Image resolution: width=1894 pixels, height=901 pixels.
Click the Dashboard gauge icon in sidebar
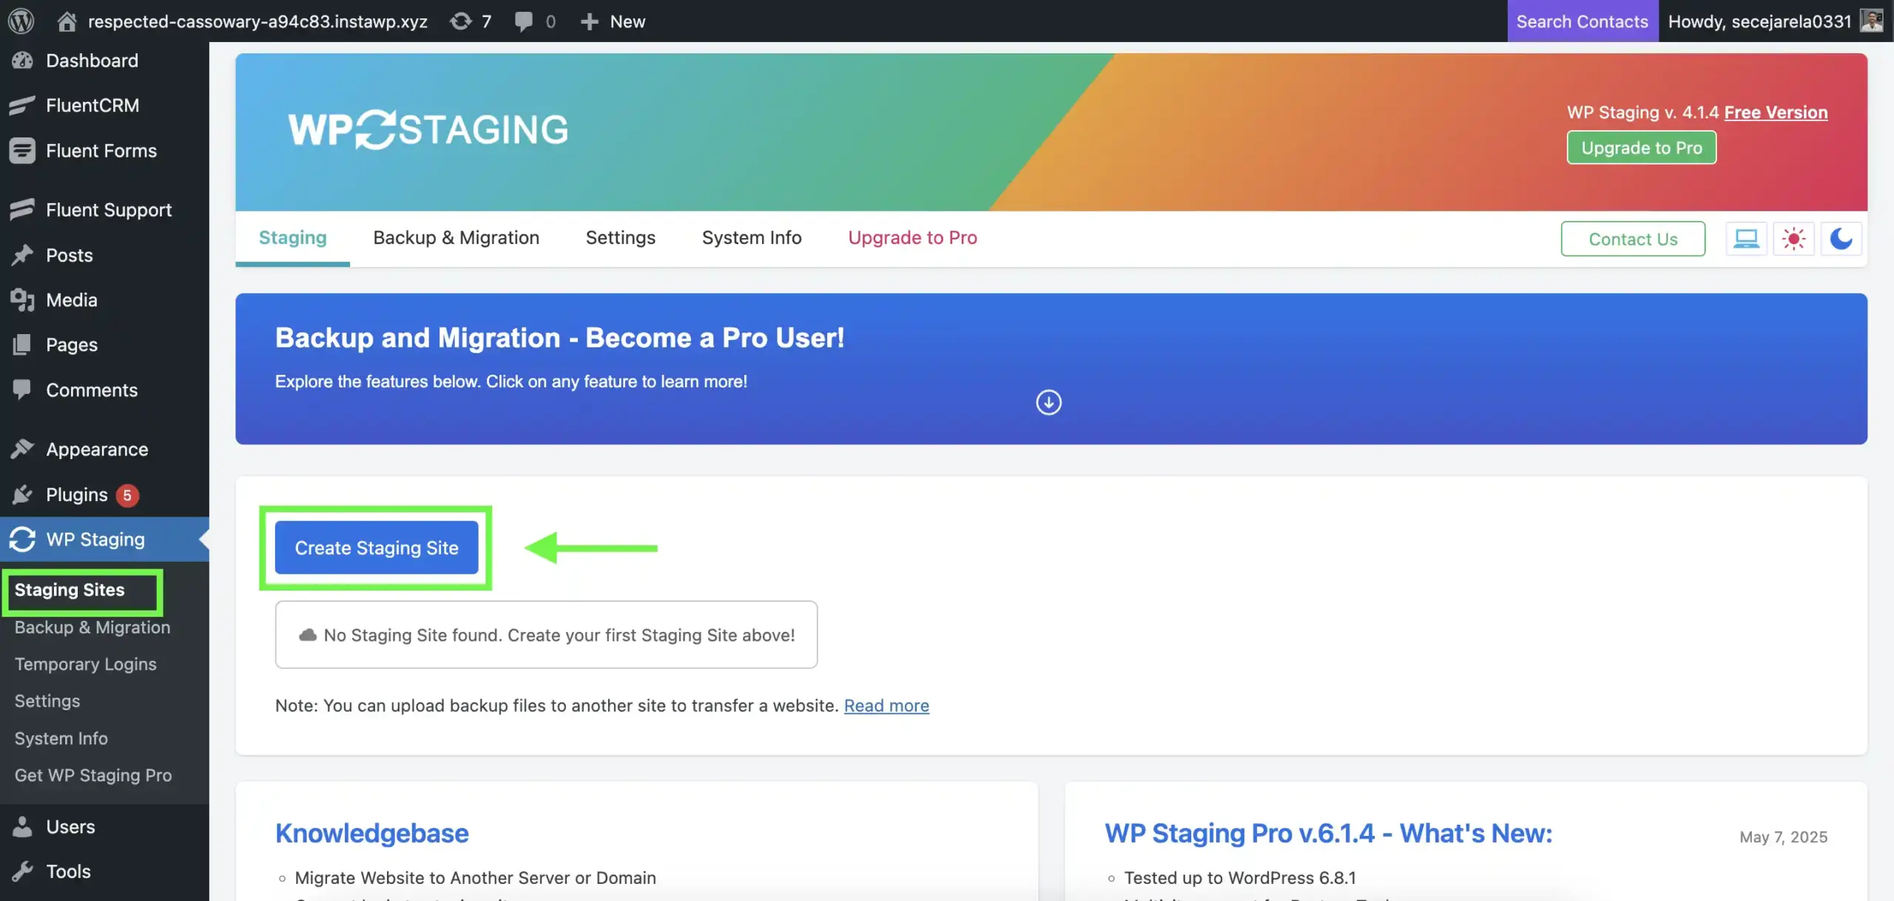tap(22, 61)
